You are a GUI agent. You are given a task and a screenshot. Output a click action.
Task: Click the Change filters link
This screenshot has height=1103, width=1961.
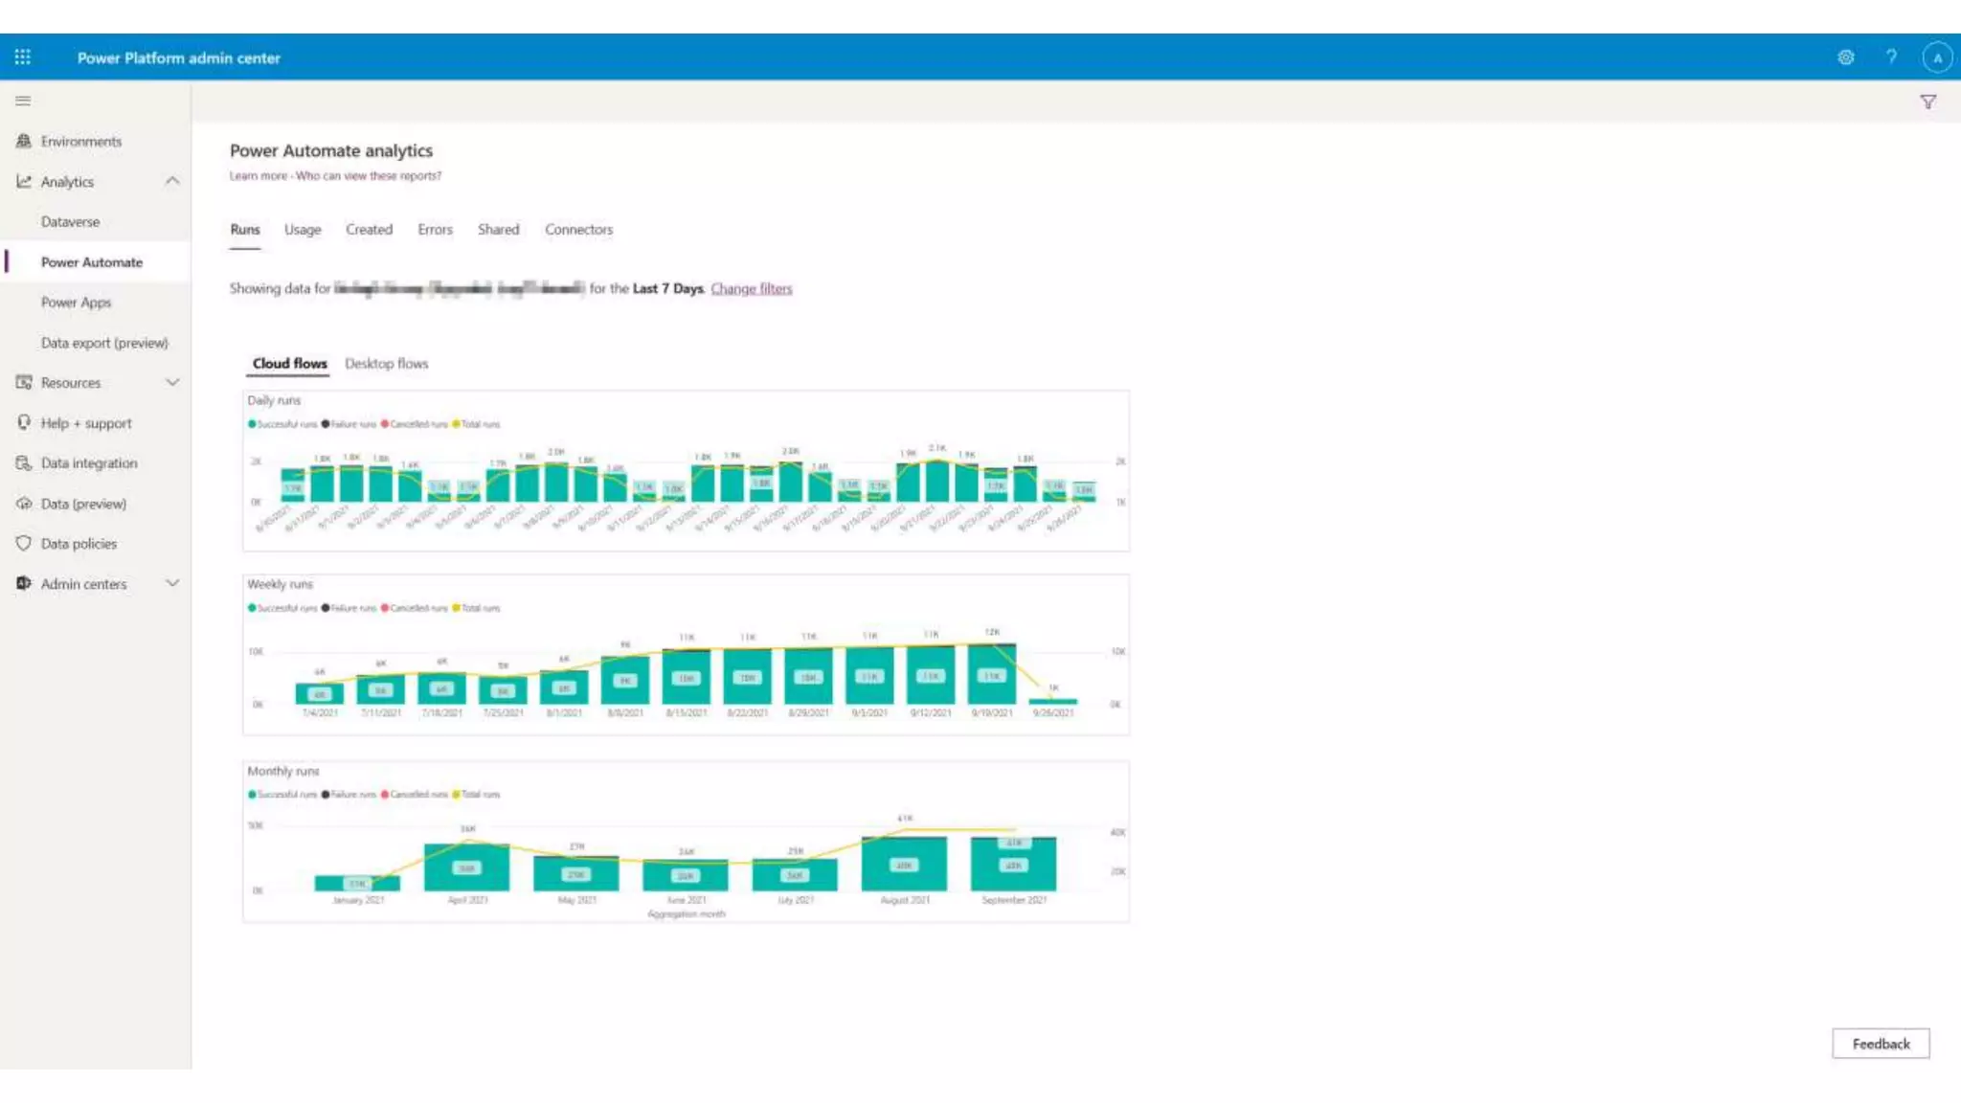751,288
